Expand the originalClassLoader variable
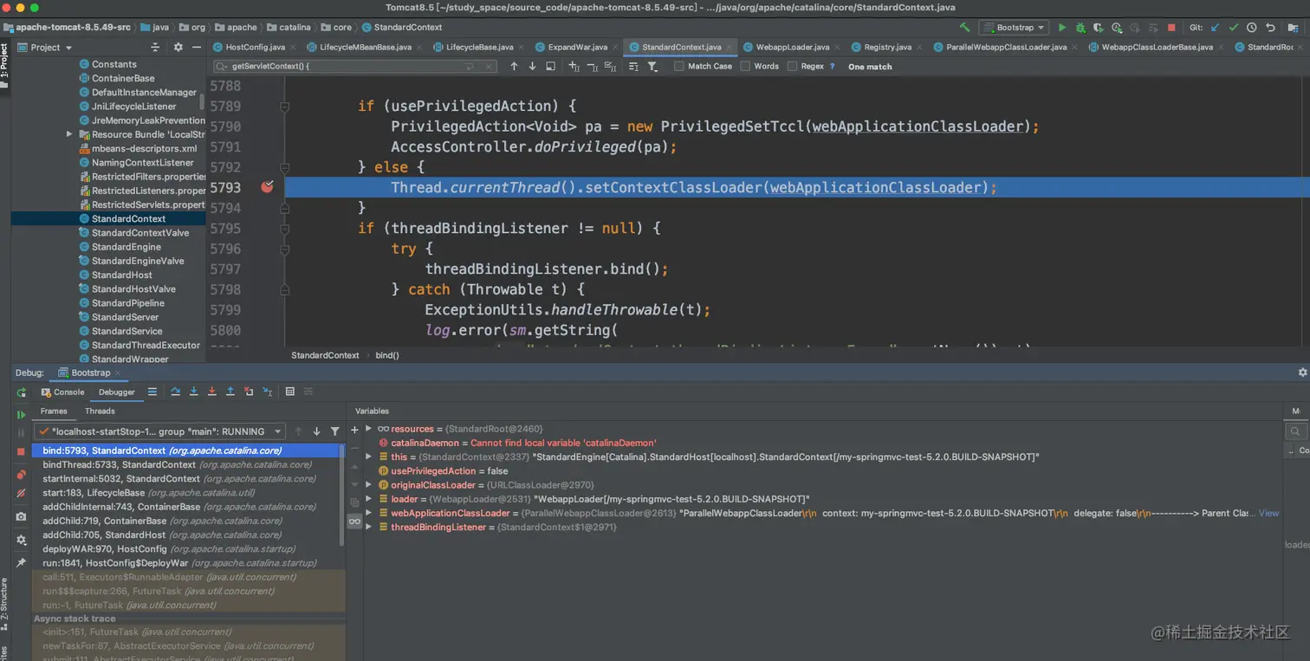This screenshot has width=1310, height=661. tap(368, 484)
